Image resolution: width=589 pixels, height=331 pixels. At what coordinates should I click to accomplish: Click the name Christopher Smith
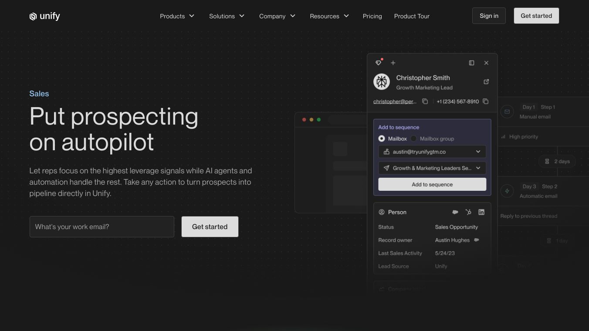tap(423, 78)
